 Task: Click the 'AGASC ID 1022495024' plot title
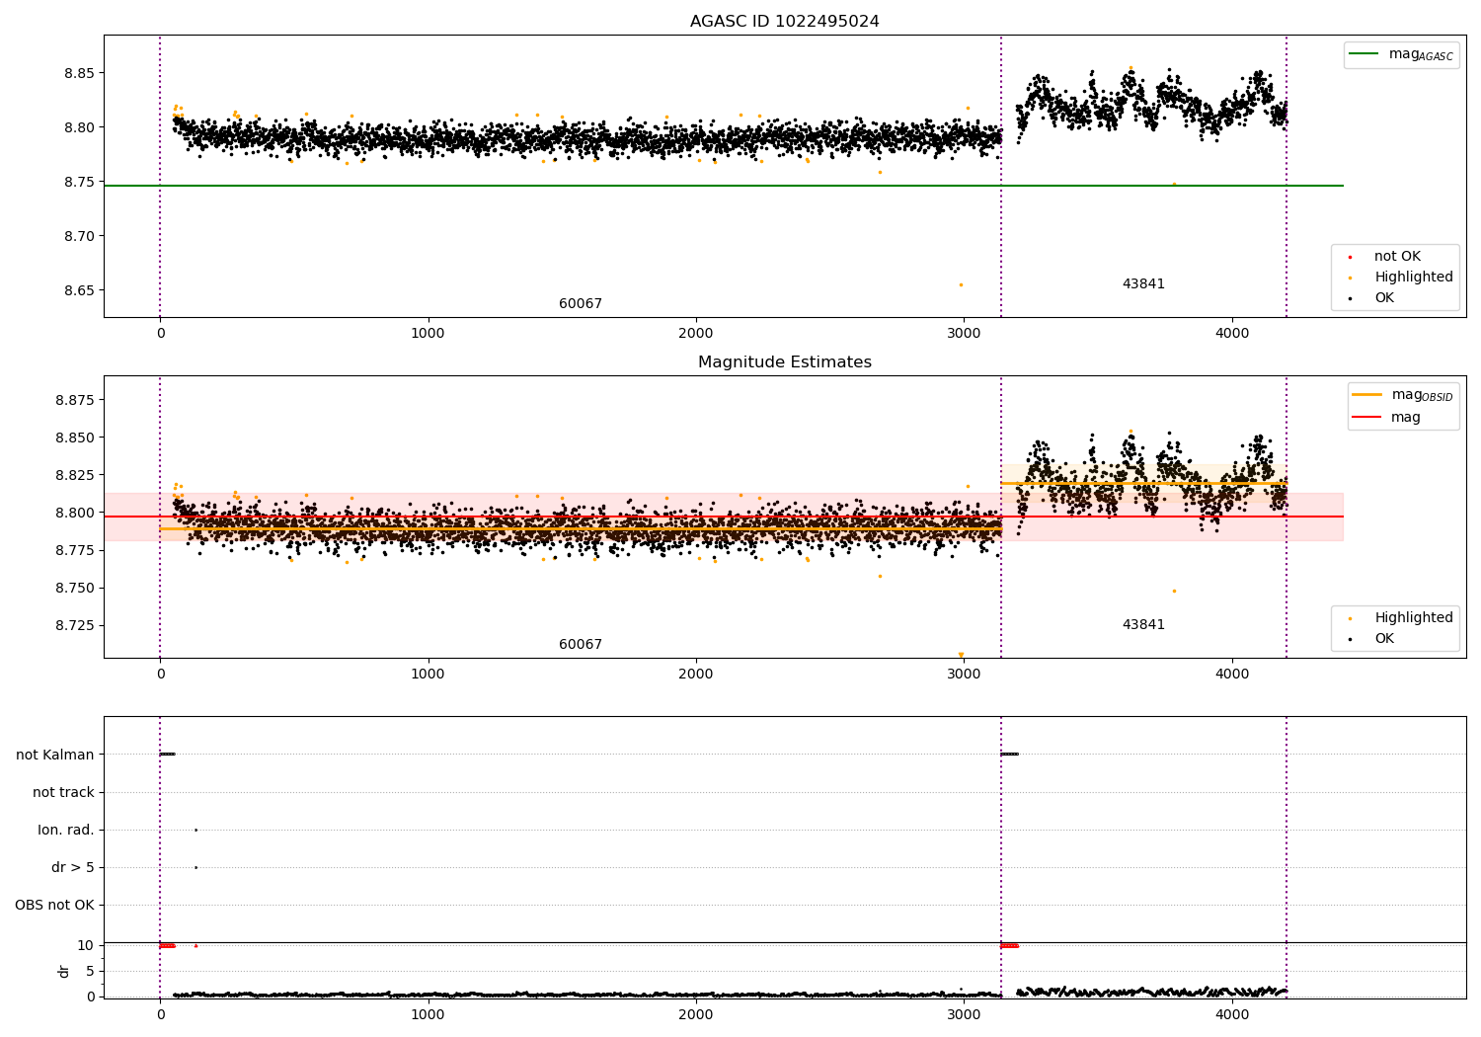784,22
